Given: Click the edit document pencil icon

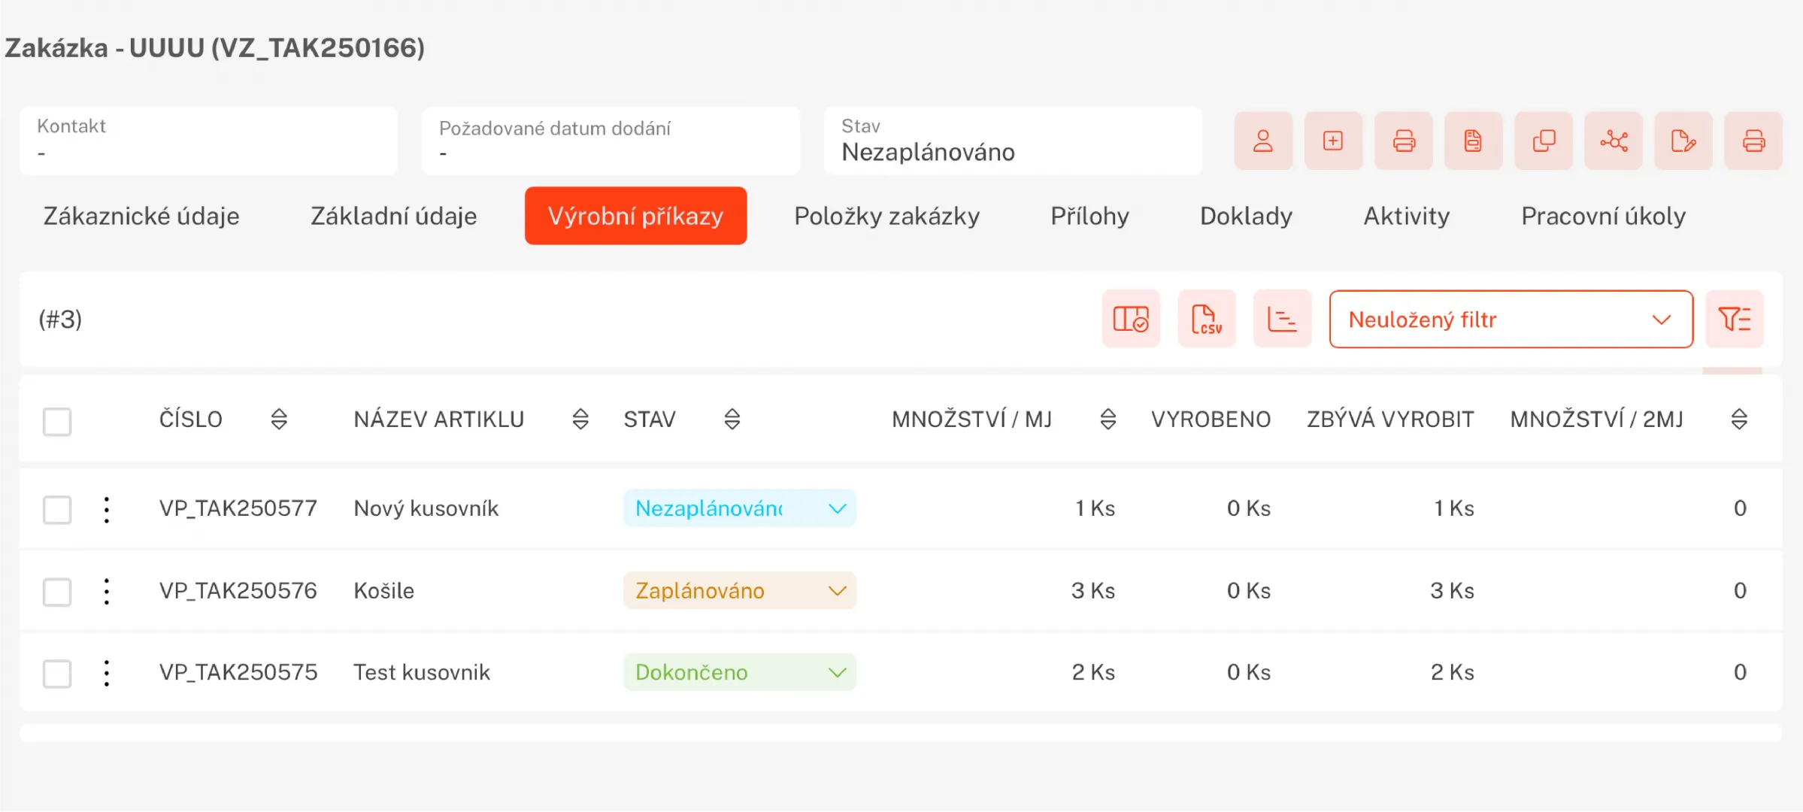Looking at the screenshot, I should [1683, 141].
